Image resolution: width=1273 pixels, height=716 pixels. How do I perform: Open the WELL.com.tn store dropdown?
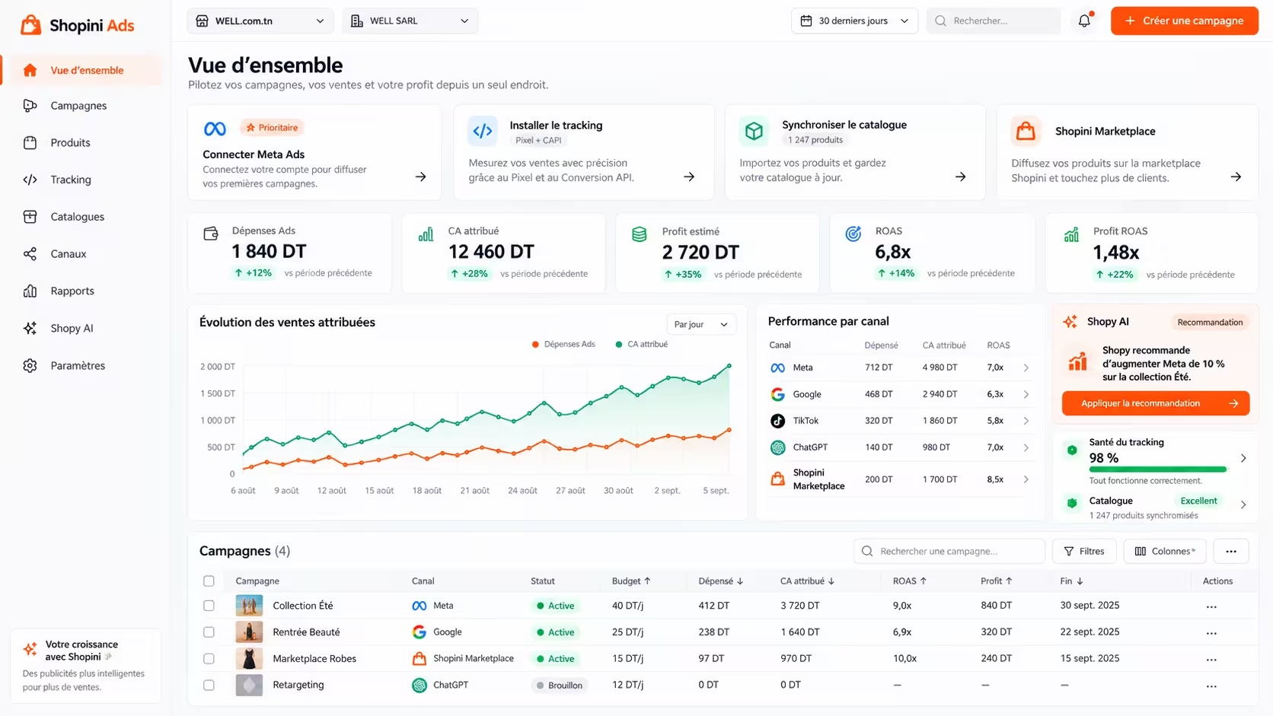(260, 21)
